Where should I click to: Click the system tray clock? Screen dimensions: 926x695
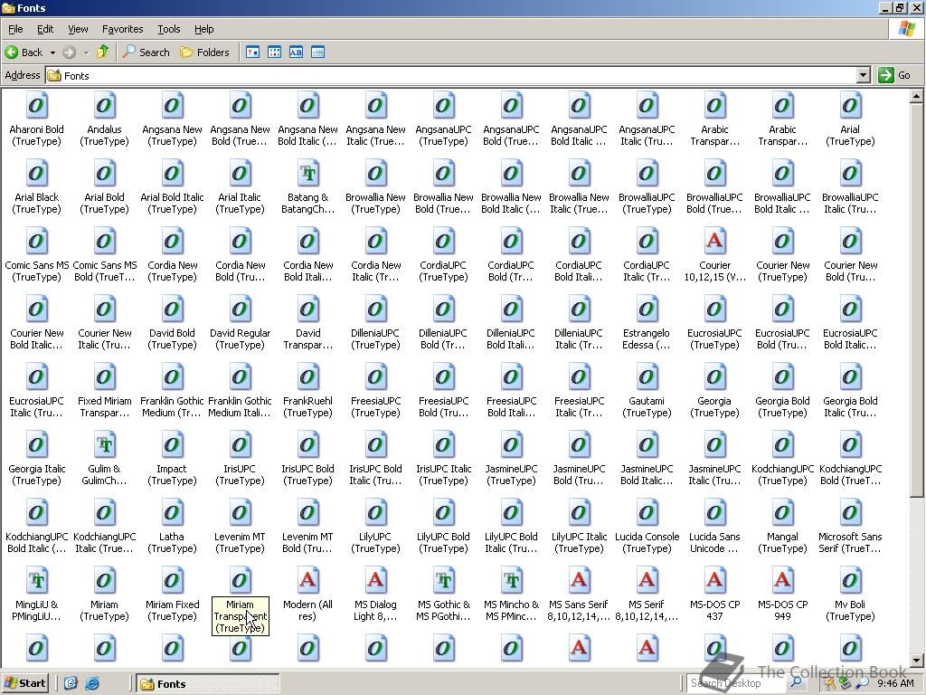click(895, 684)
